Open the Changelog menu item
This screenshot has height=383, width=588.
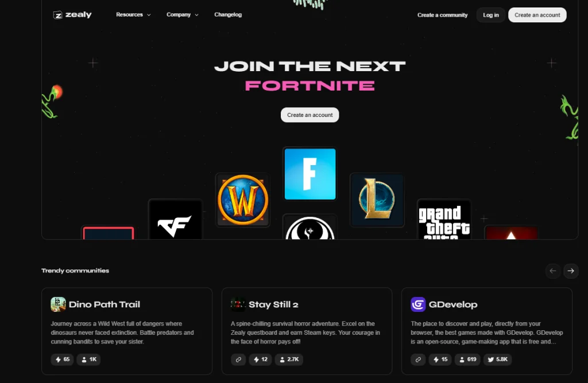pos(228,14)
